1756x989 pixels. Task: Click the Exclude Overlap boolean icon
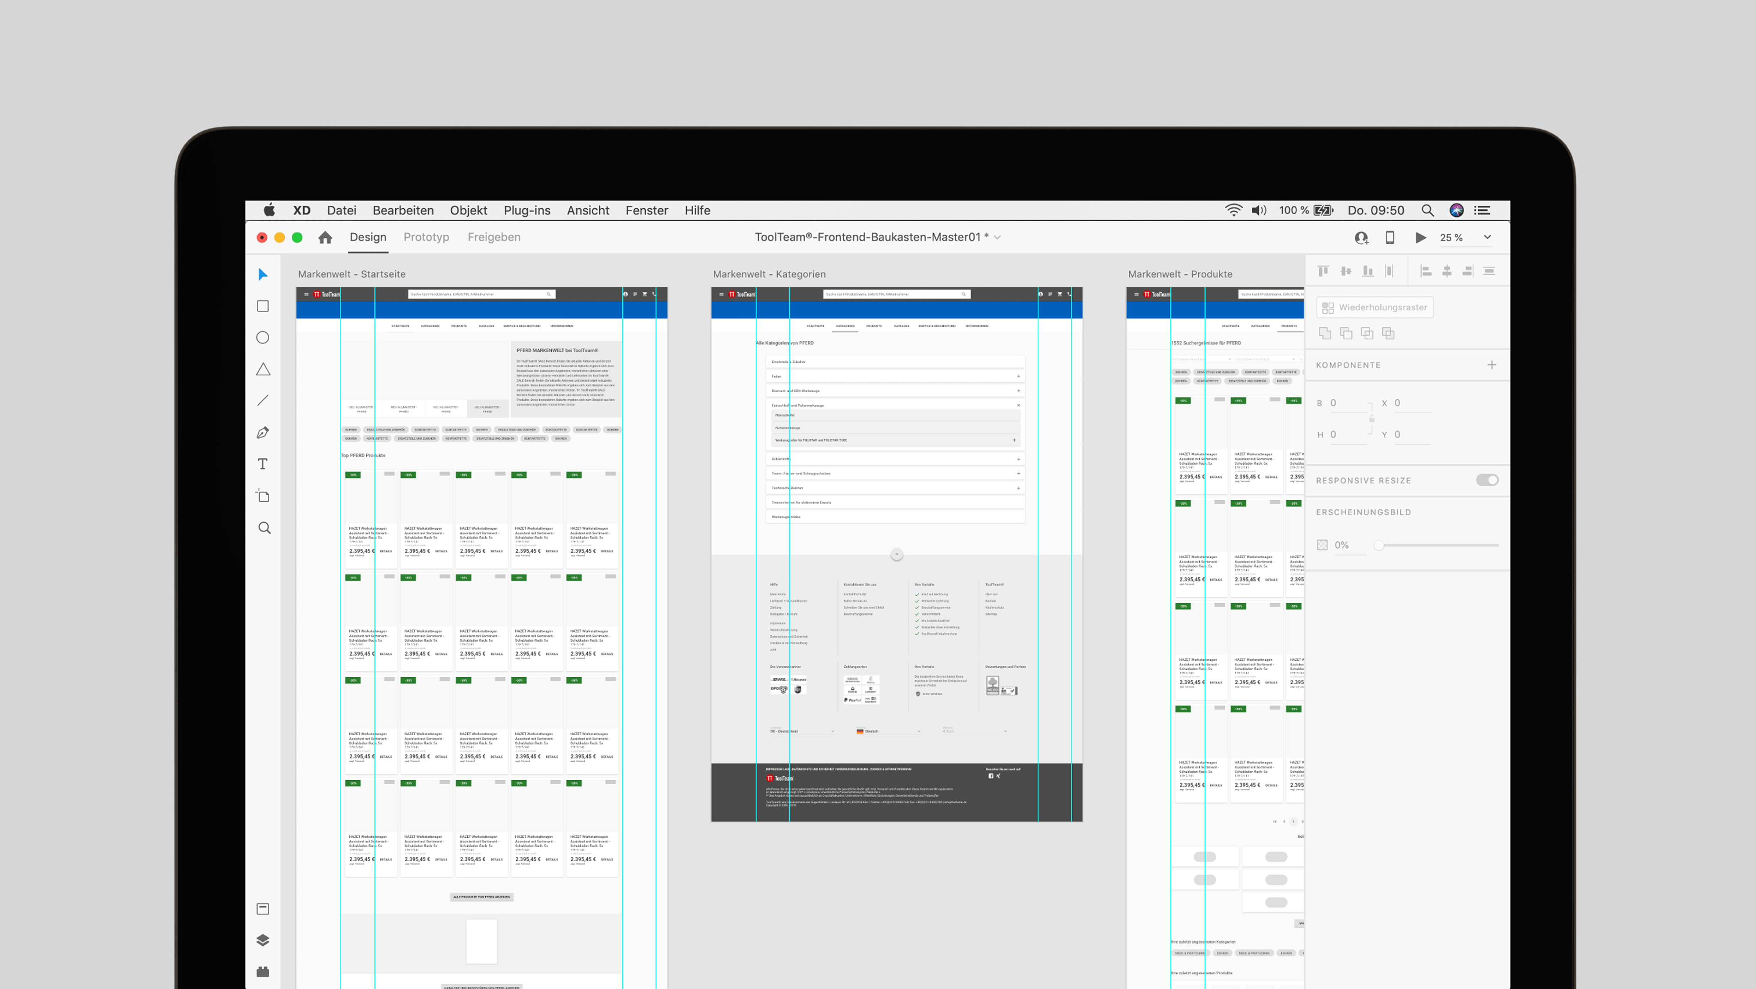tap(1388, 333)
